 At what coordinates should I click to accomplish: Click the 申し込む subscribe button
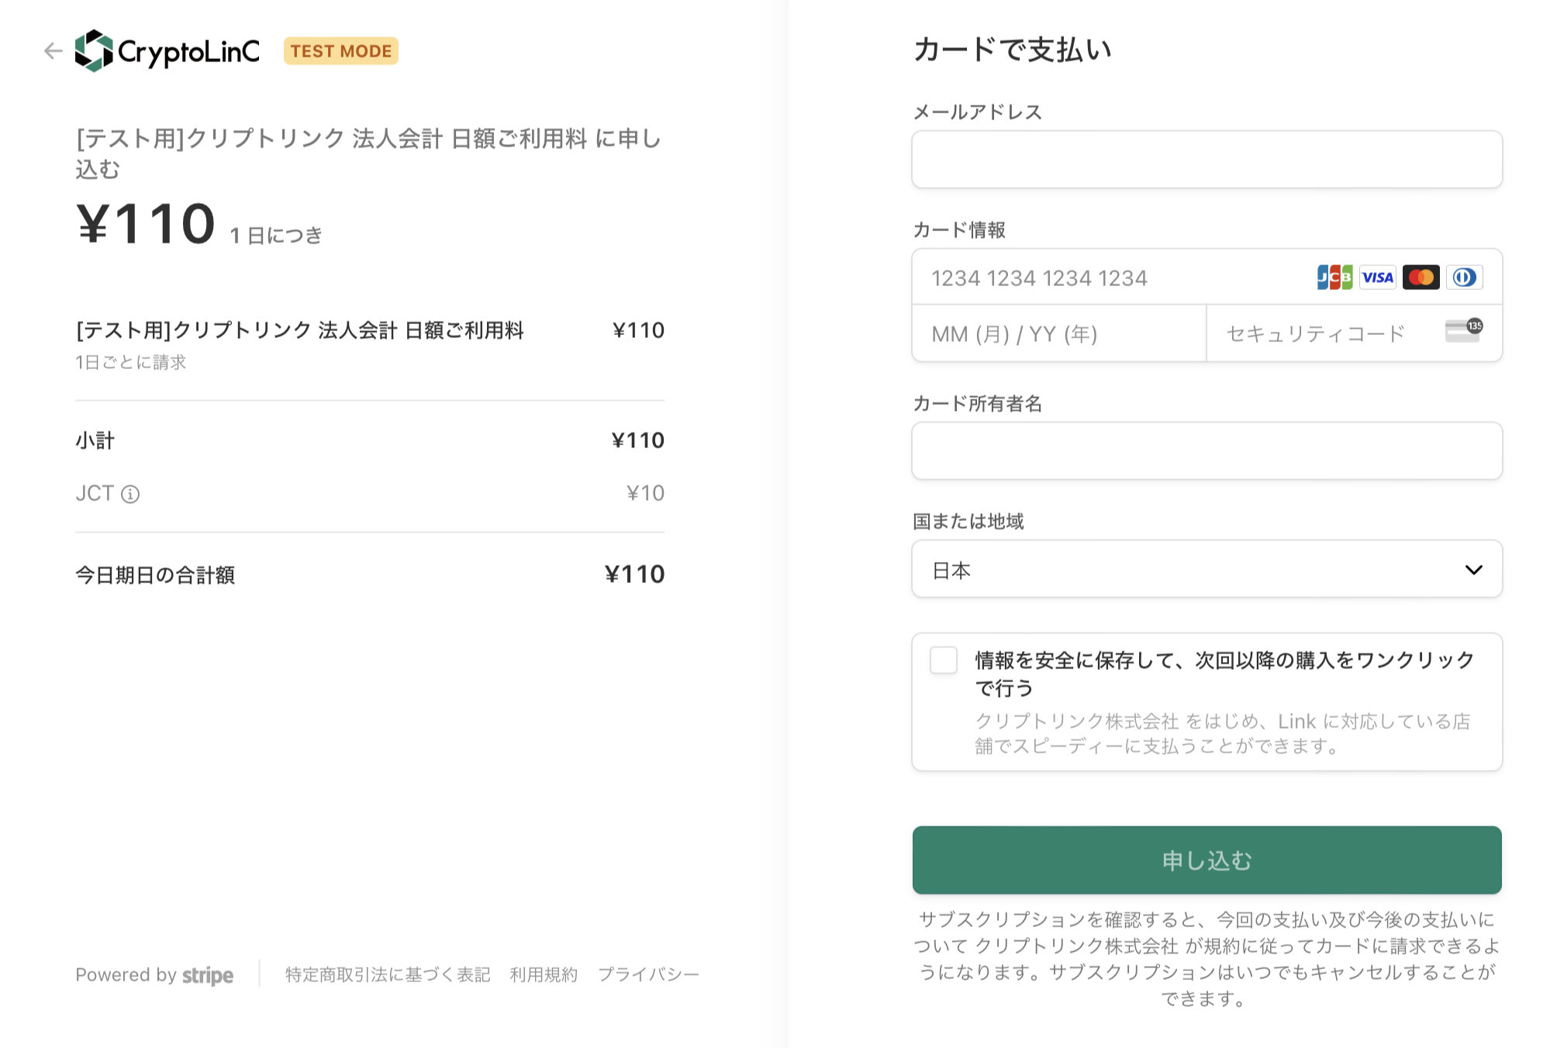[x=1207, y=860]
